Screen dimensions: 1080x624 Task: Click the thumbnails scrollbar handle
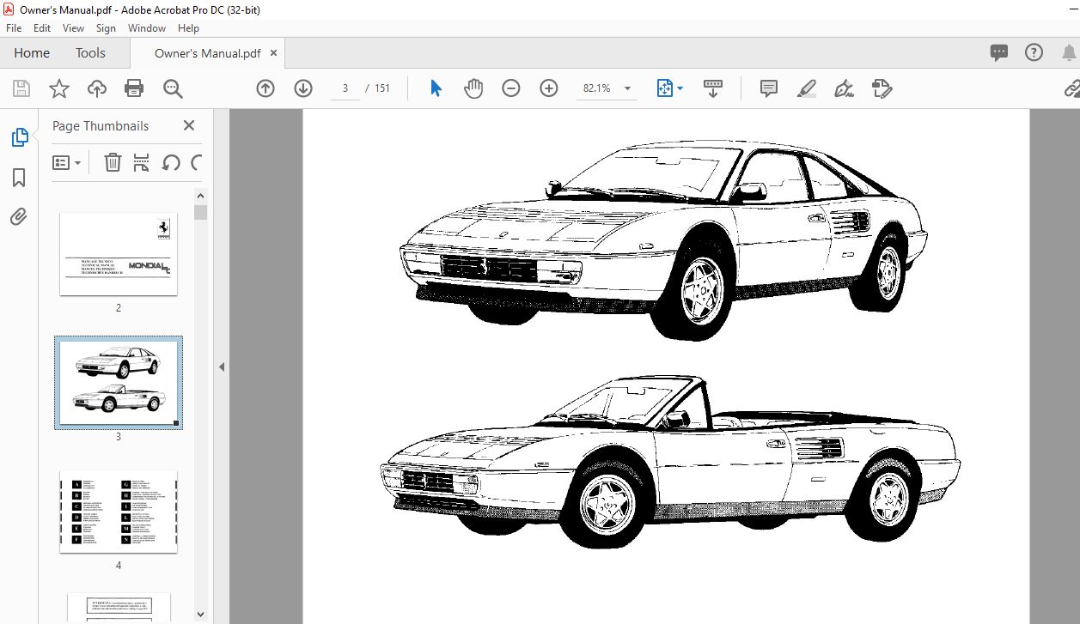201,212
